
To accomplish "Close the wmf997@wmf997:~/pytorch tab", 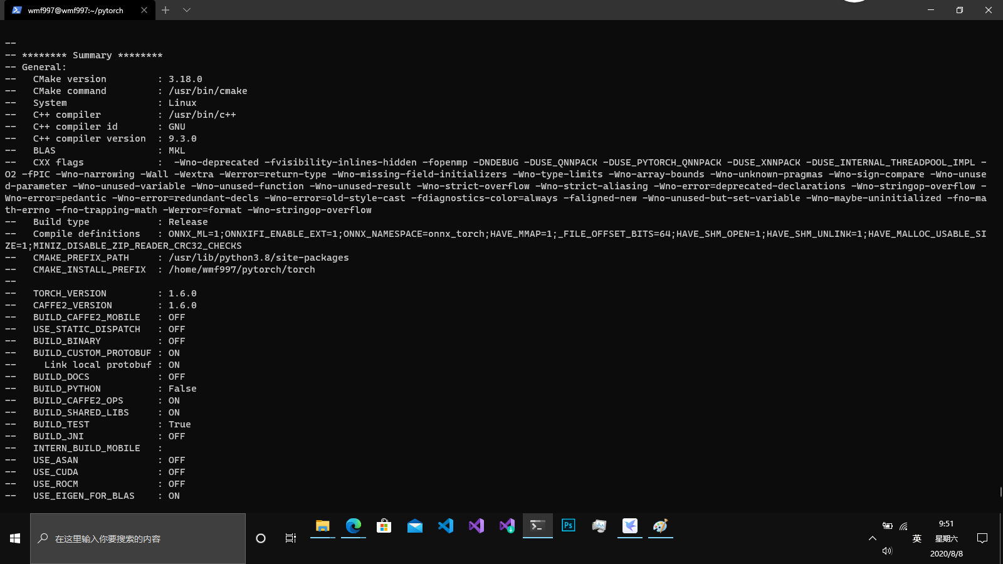I will point(144,10).
